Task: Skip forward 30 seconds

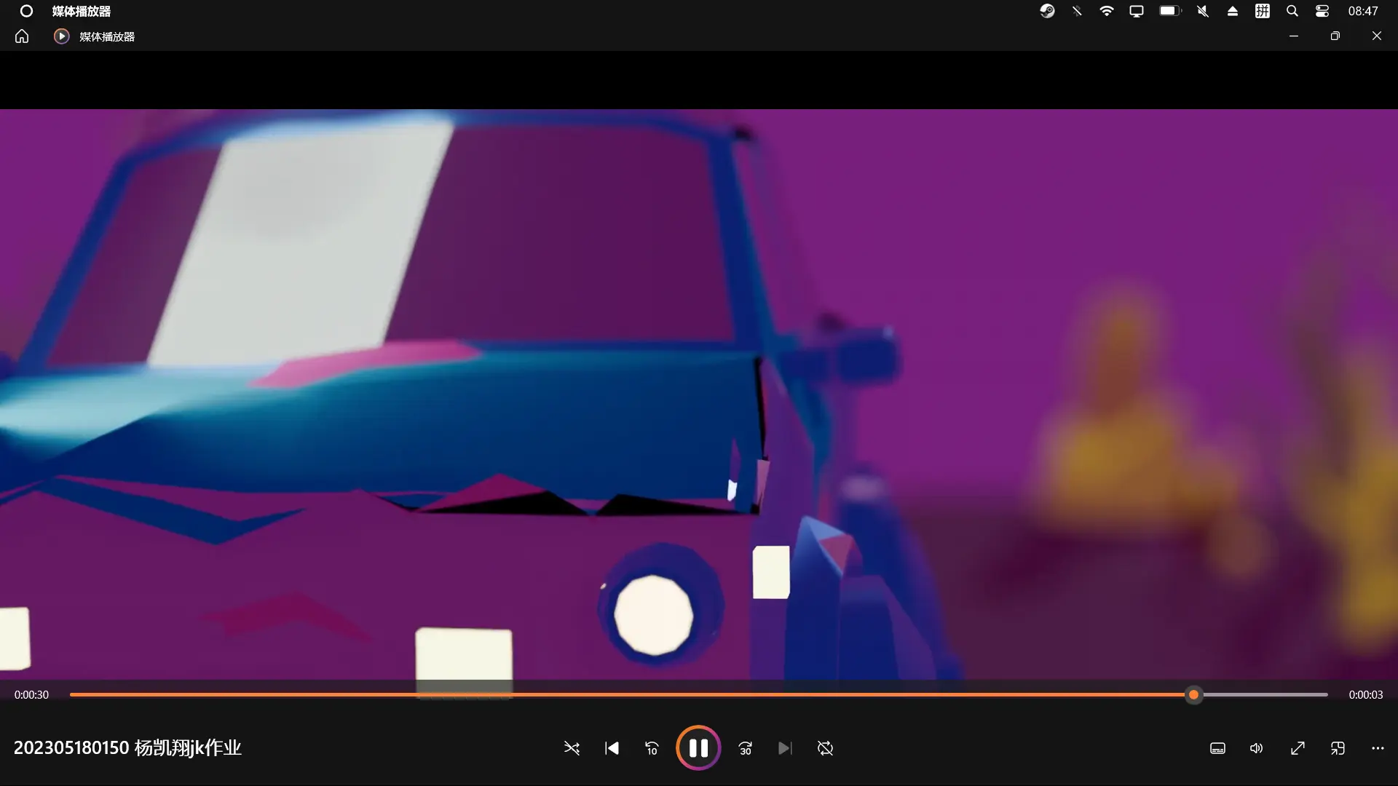Action: click(x=746, y=748)
